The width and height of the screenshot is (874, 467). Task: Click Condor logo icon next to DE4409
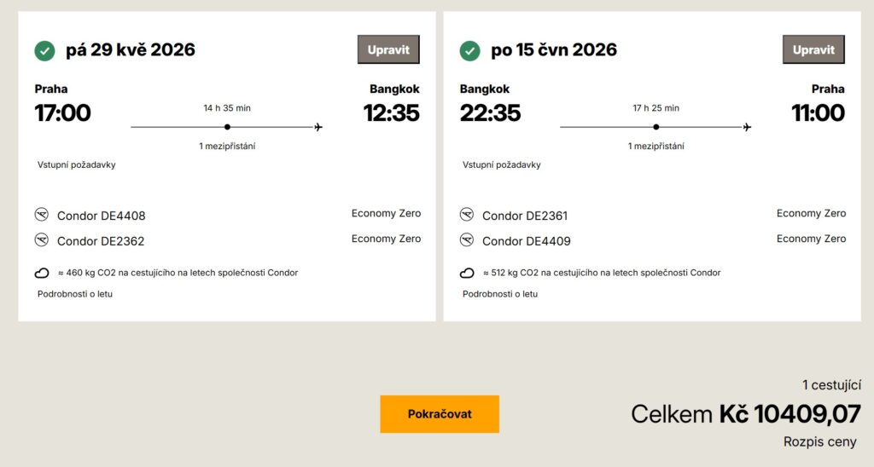(x=467, y=240)
